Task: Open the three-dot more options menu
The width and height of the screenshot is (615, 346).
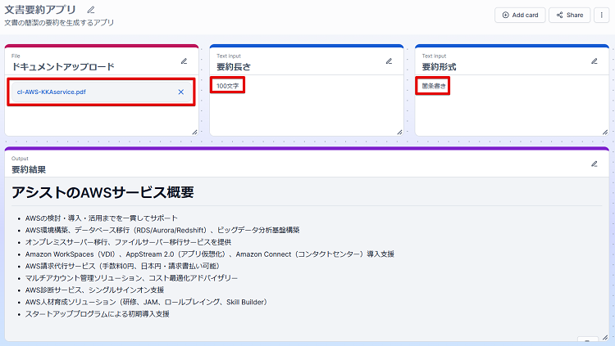Action: point(602,15)
